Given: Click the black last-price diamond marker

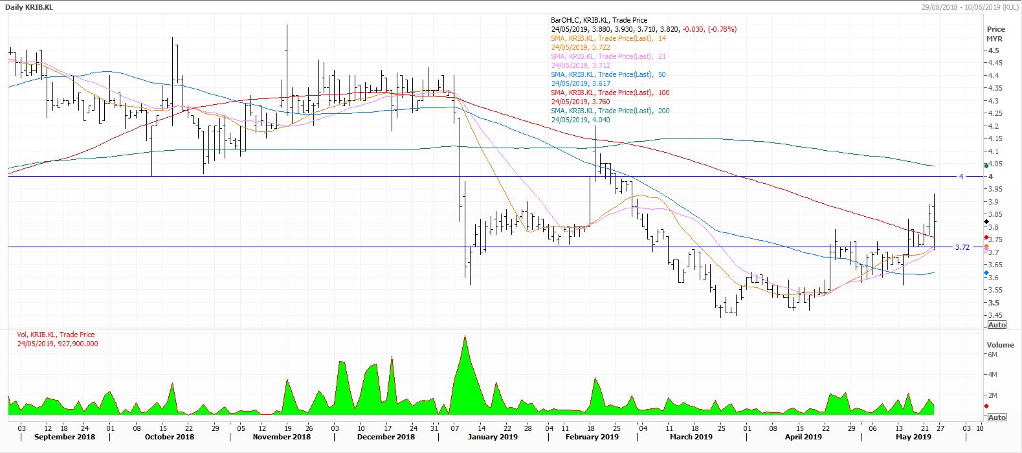Looking at the screenshot, I should tap(986, 222).
